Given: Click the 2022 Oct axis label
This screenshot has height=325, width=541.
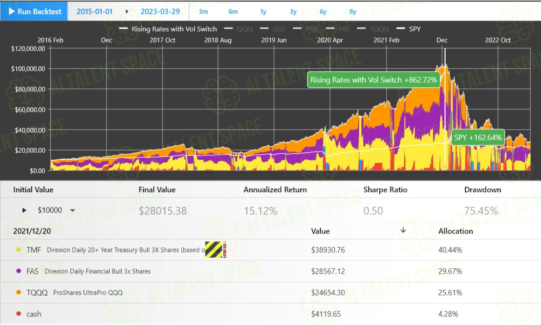Looking at the screenshot, I should coord(498,40).
